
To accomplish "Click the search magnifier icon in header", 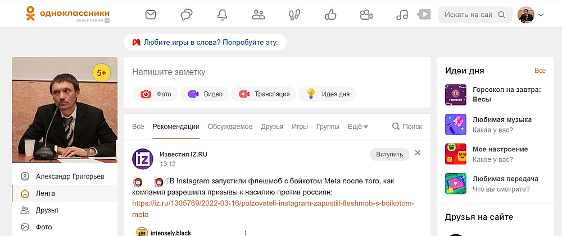I will (x=502, y=15).
